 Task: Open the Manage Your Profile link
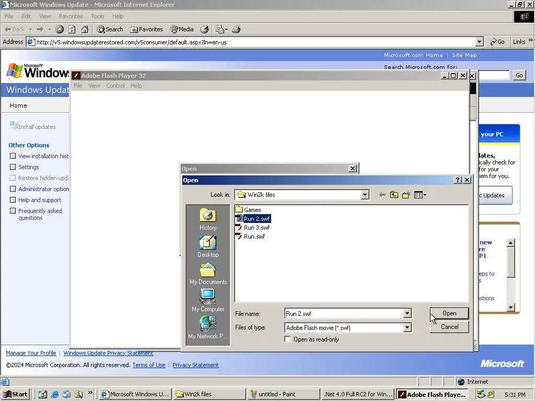point(31,353)
